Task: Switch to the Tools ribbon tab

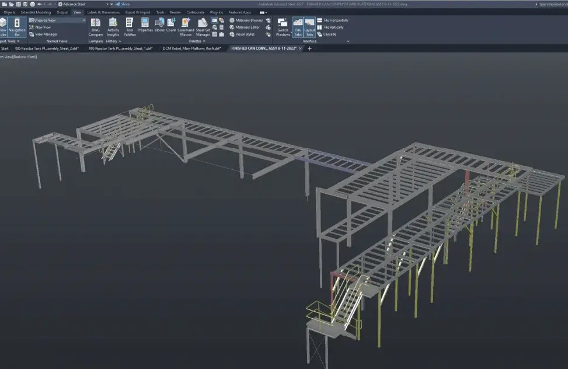Action: pyautogui.click(x=160, y=12)
